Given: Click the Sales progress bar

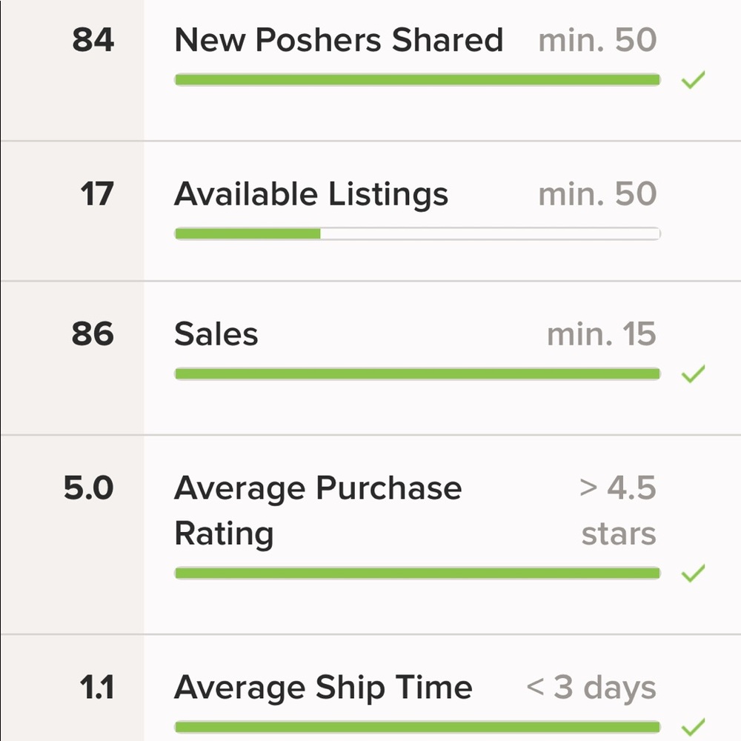Looking at the screenshot, I should [x=416, y=374].
